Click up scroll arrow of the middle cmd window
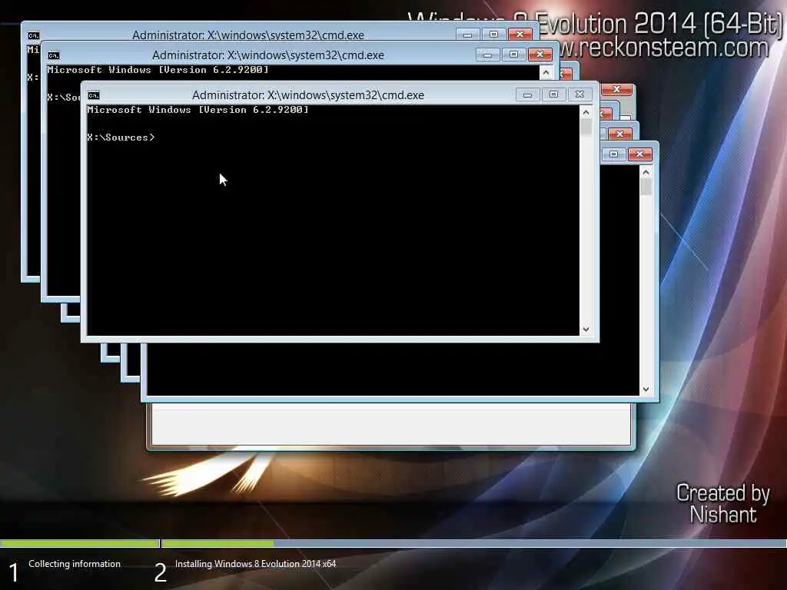The width and height of the screenshot is (787, 590). tap(546, 73)
